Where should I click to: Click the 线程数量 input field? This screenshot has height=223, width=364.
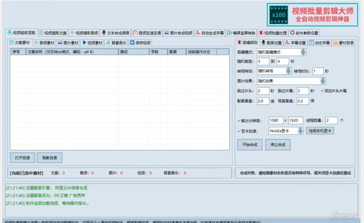click(x=332, y=121)
